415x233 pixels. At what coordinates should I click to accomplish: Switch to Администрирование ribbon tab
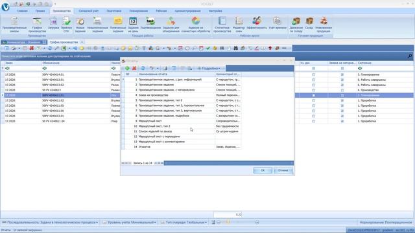187,11
